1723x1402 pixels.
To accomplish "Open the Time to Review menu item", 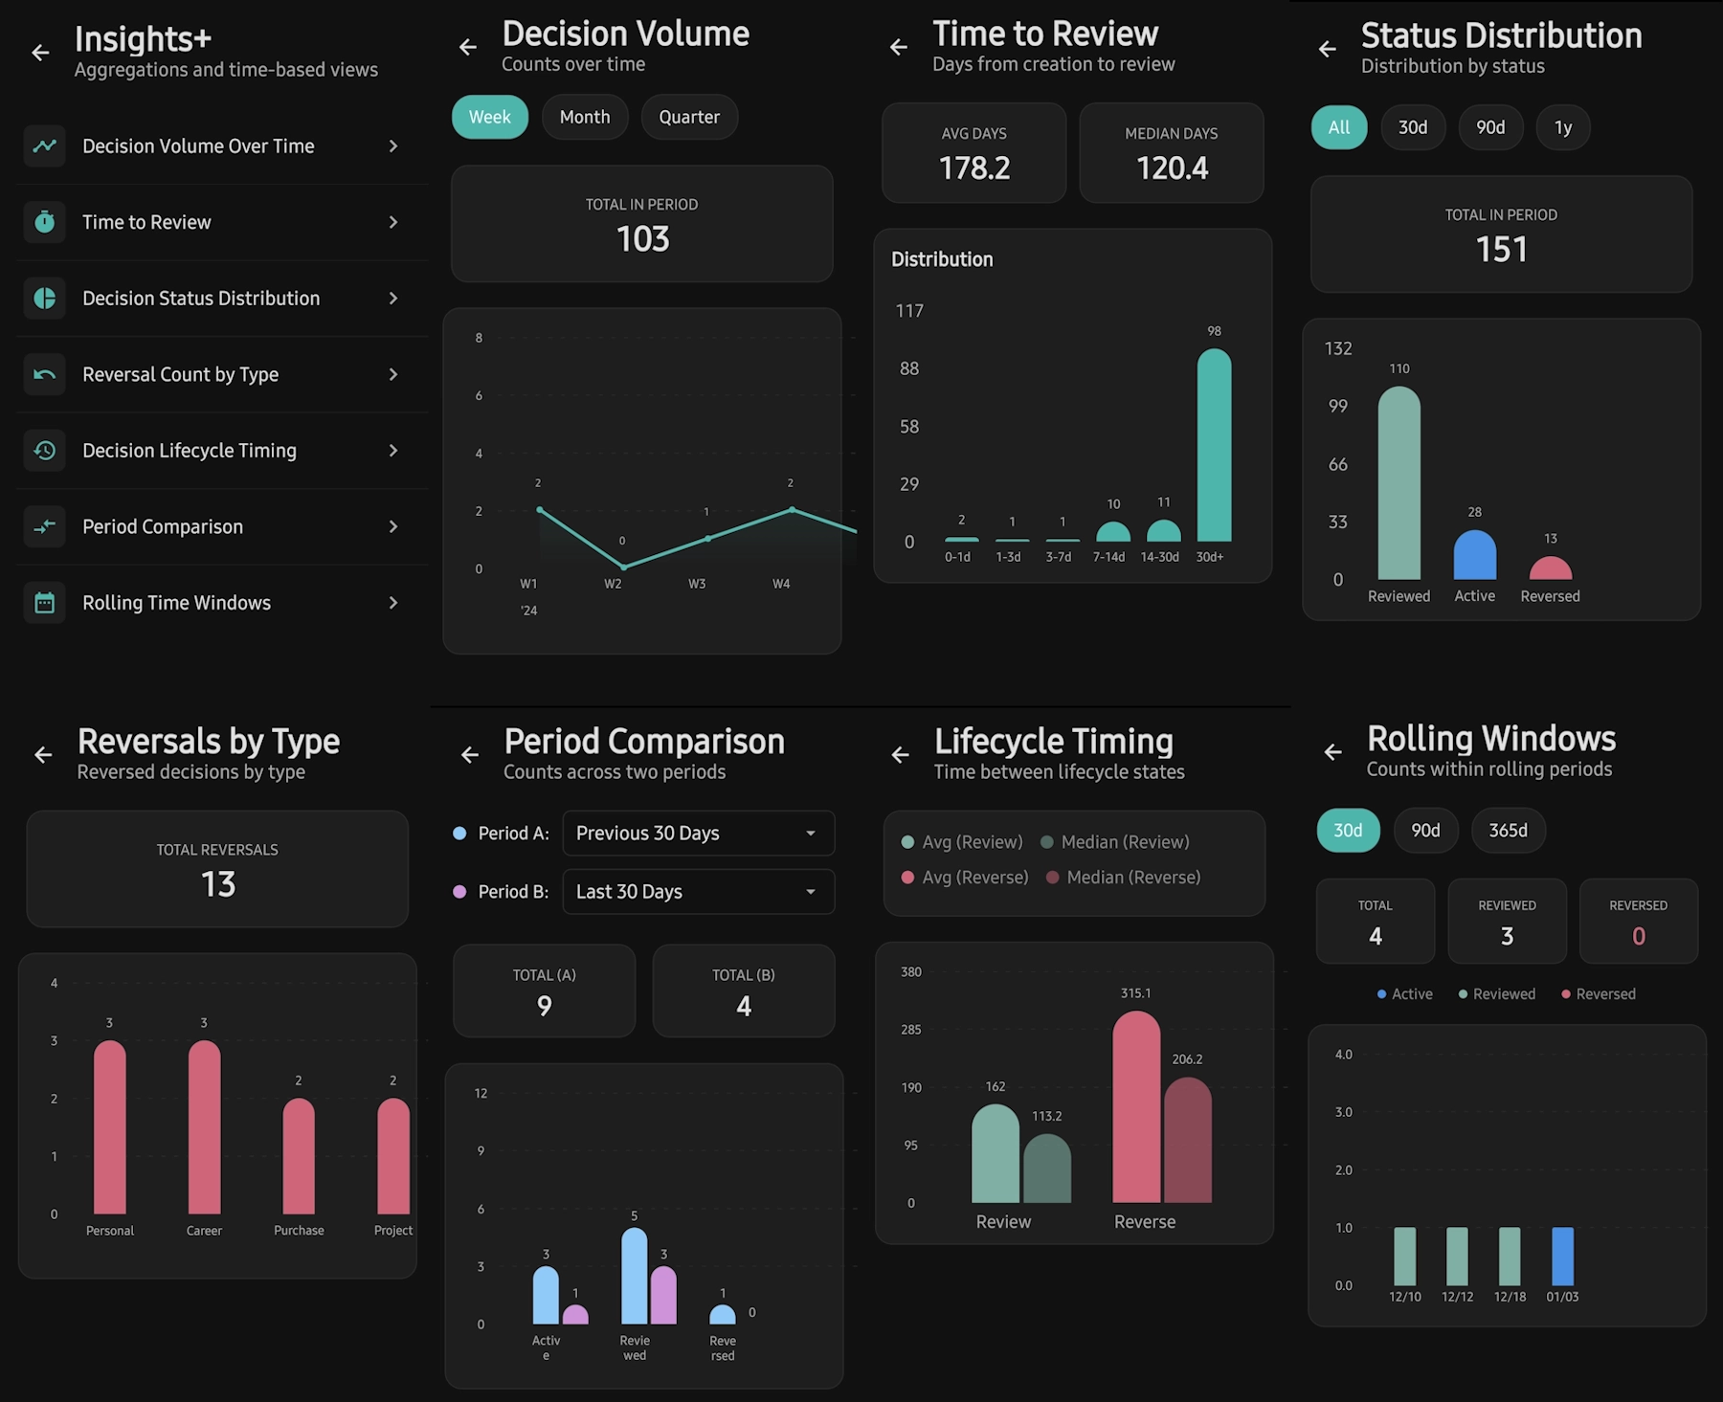I will coord(222,222).
